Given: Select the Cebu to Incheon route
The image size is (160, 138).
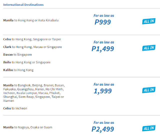Looking at the screenshot, I should (x=15, y=108).
